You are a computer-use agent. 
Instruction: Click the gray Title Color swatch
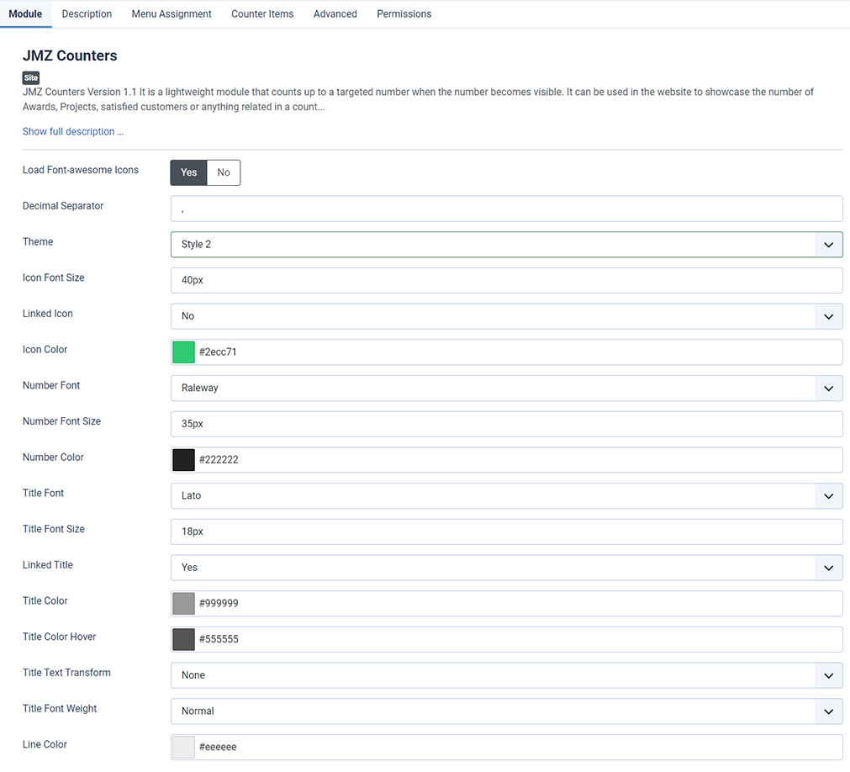[x=184, y=604]
